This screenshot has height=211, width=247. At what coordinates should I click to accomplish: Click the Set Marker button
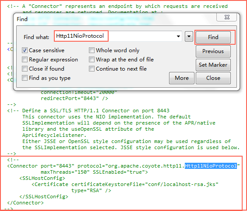point(213,65)
